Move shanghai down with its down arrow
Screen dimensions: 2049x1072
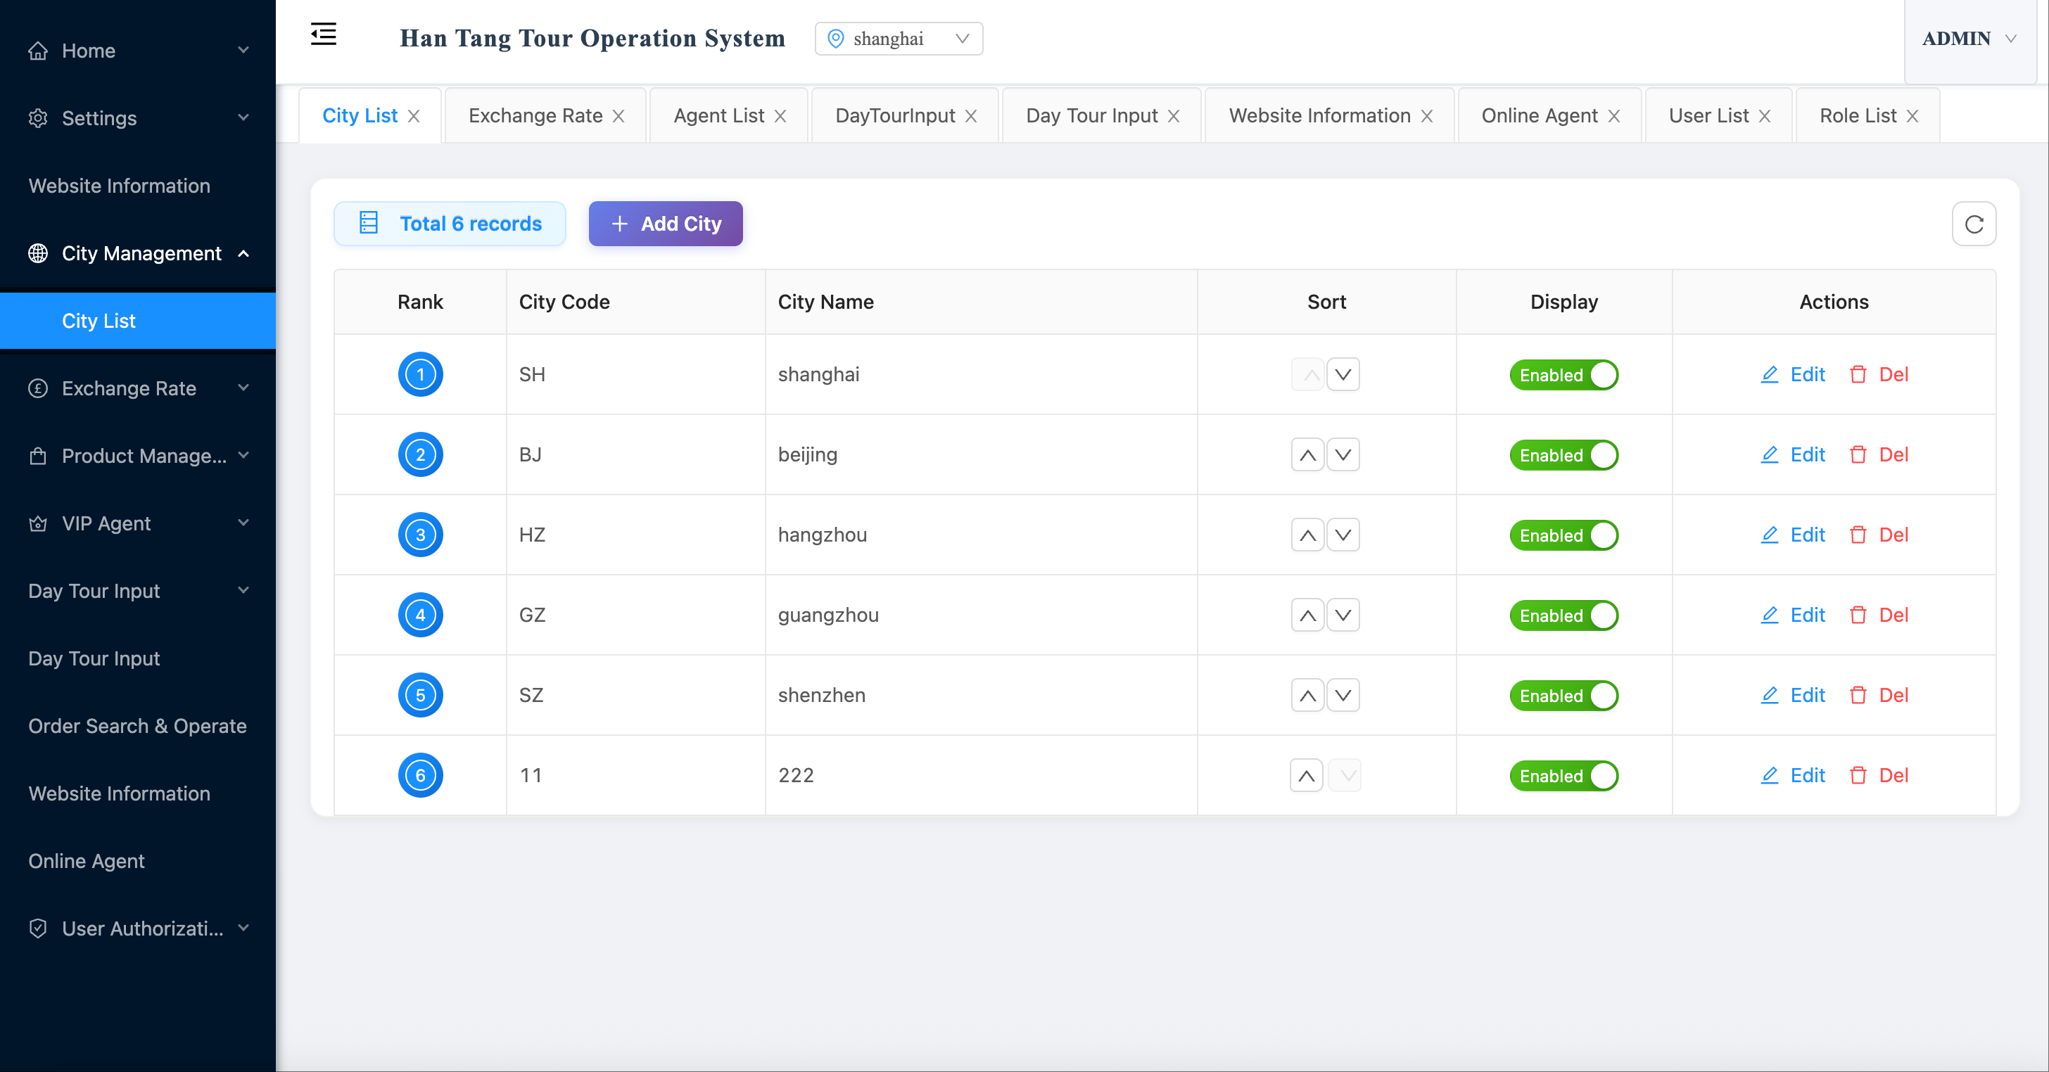pos(1343,374)
